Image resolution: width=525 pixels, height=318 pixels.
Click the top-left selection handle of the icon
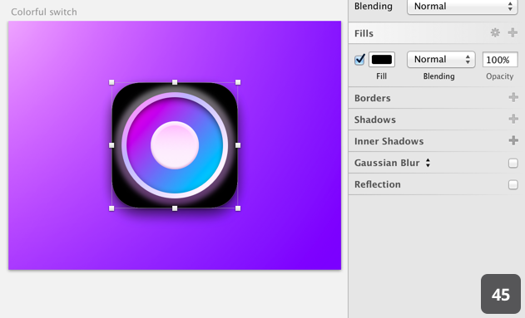[x=111, y=82]
